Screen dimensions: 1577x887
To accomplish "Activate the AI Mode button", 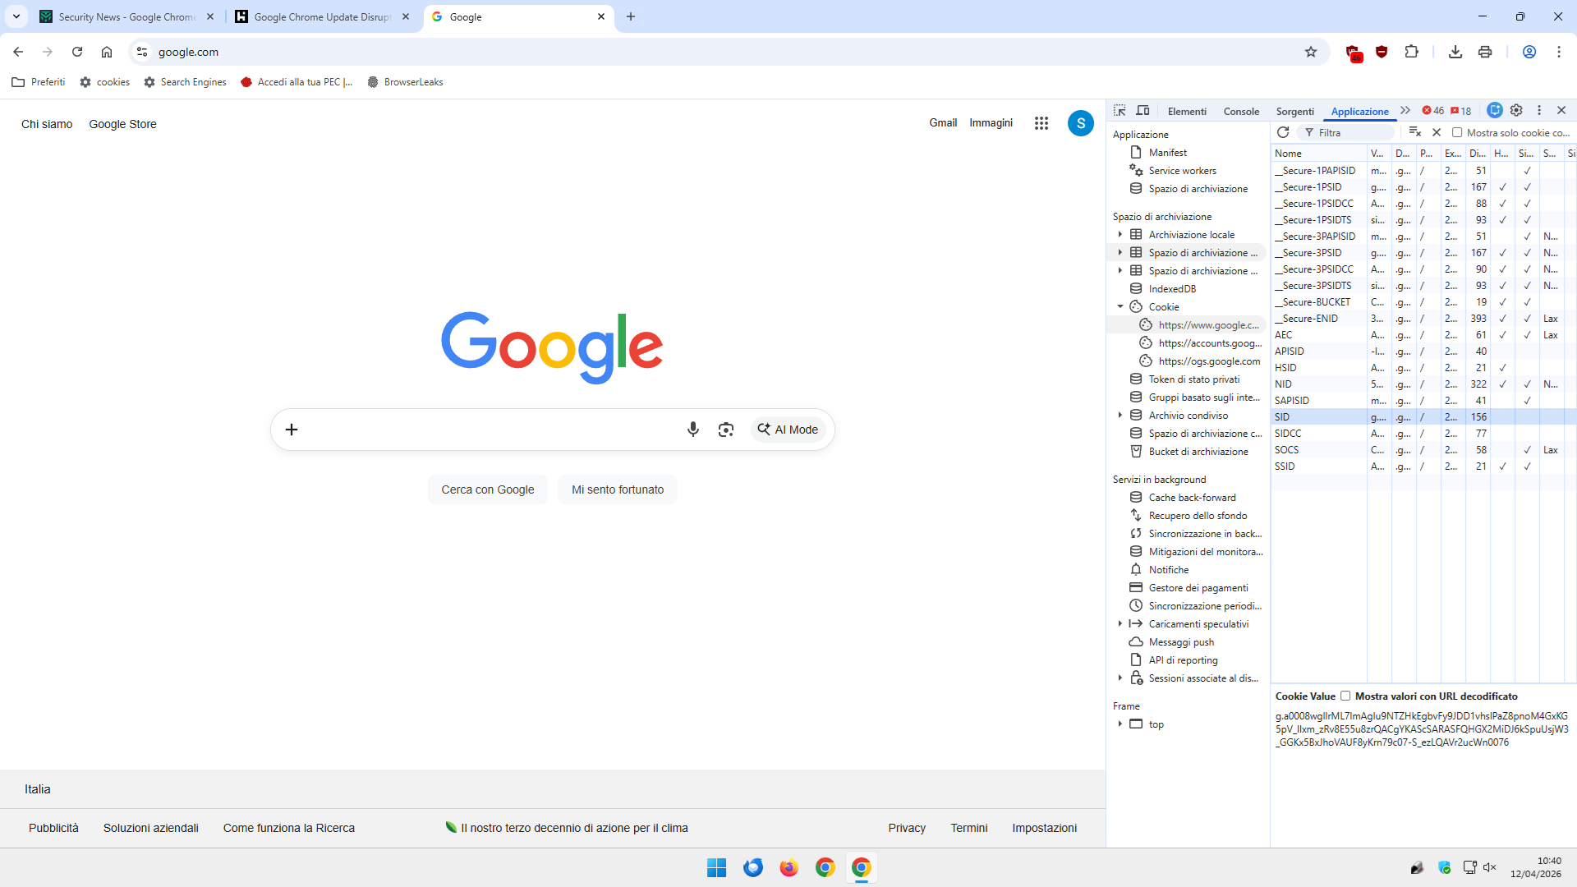I will click(x=788, y=430).
